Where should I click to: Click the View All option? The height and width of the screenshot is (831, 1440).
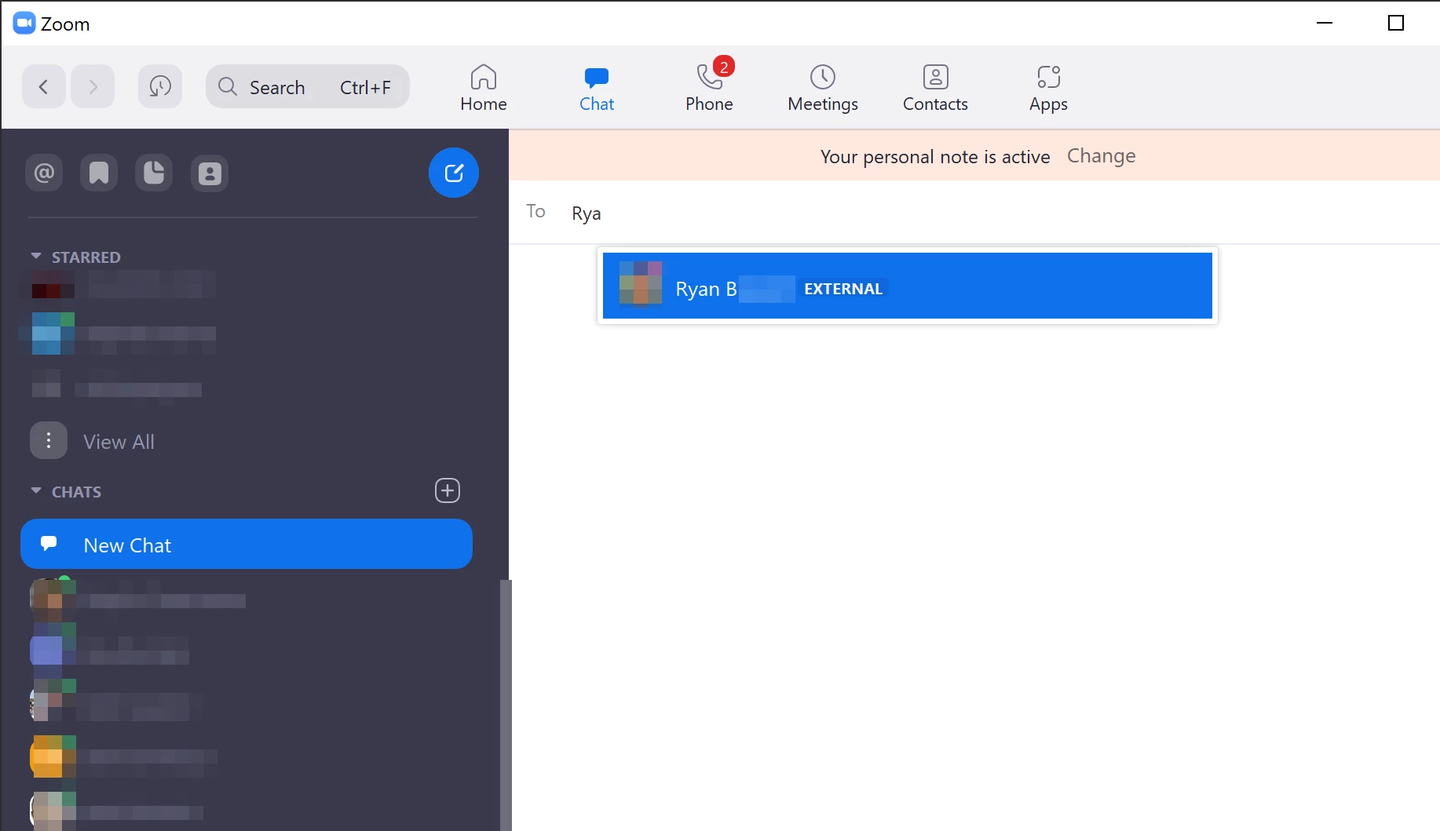coord(119,442)
